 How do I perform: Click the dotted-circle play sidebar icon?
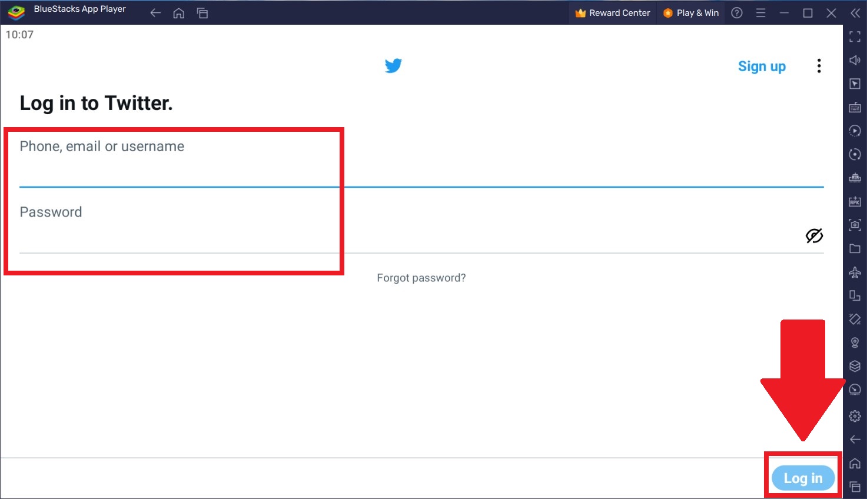[x=855, y=131]
